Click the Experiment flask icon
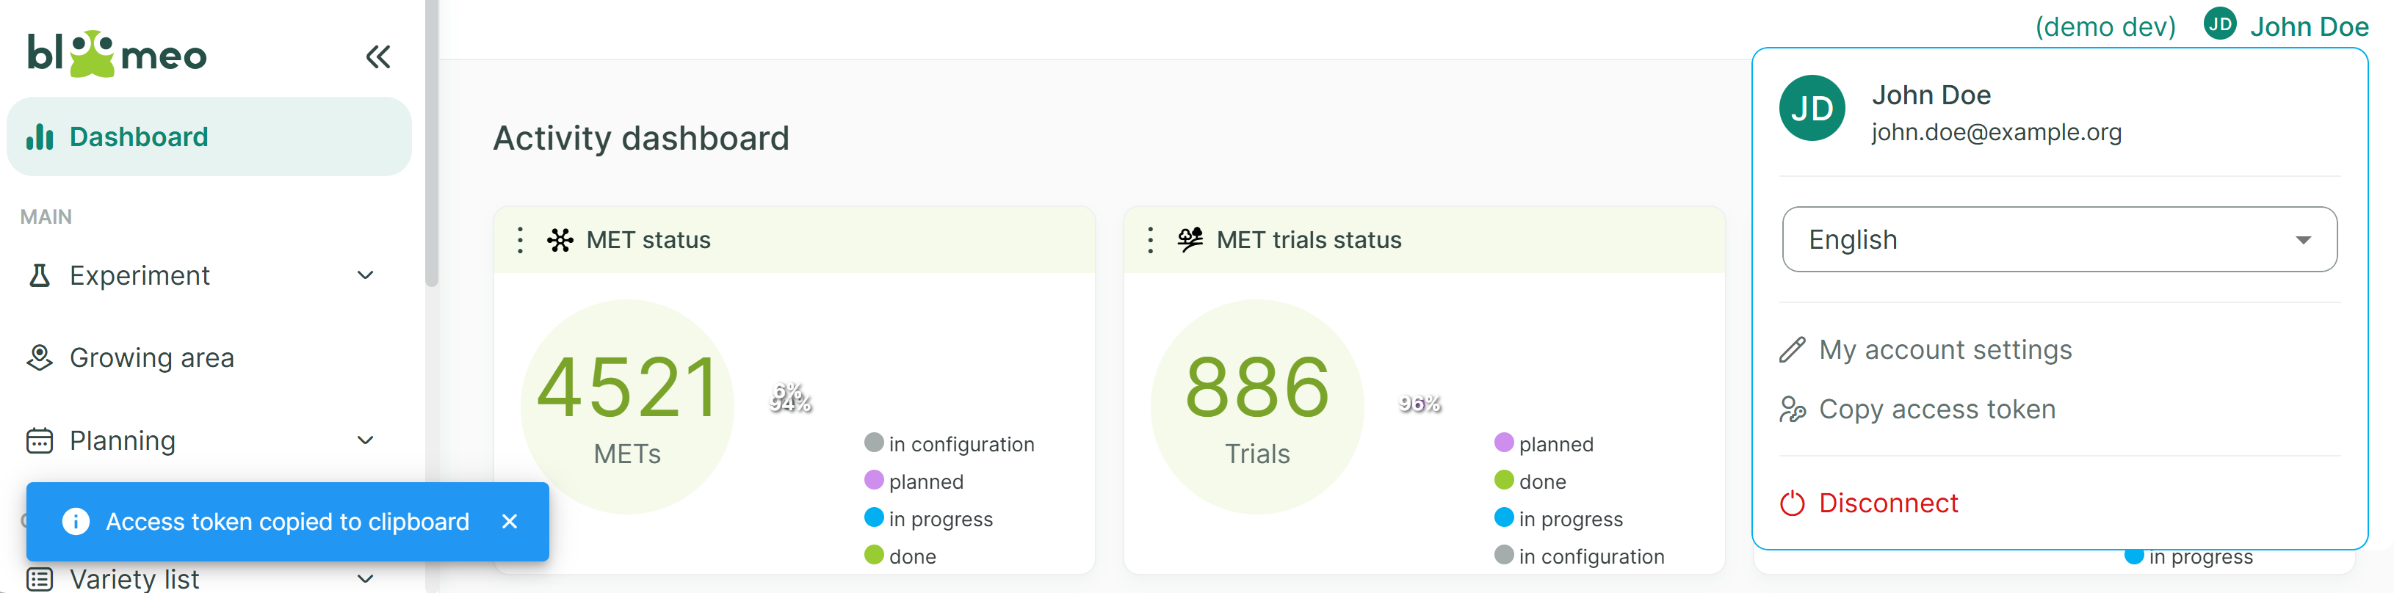2394x593 pixels. [38, 275]
